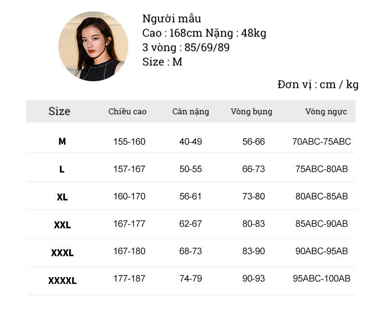Screen dimensions: 380x329
Task: Select the M size row label
Action: [x=62, y=142]
